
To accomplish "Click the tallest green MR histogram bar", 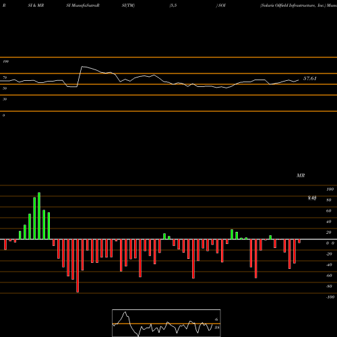I will pyautogui.click(x=39, y=216).
